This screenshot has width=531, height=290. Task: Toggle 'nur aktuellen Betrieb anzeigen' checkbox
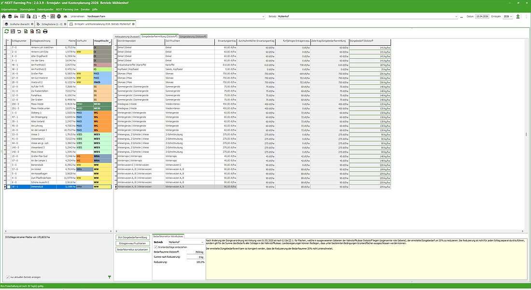click(7, 277)
